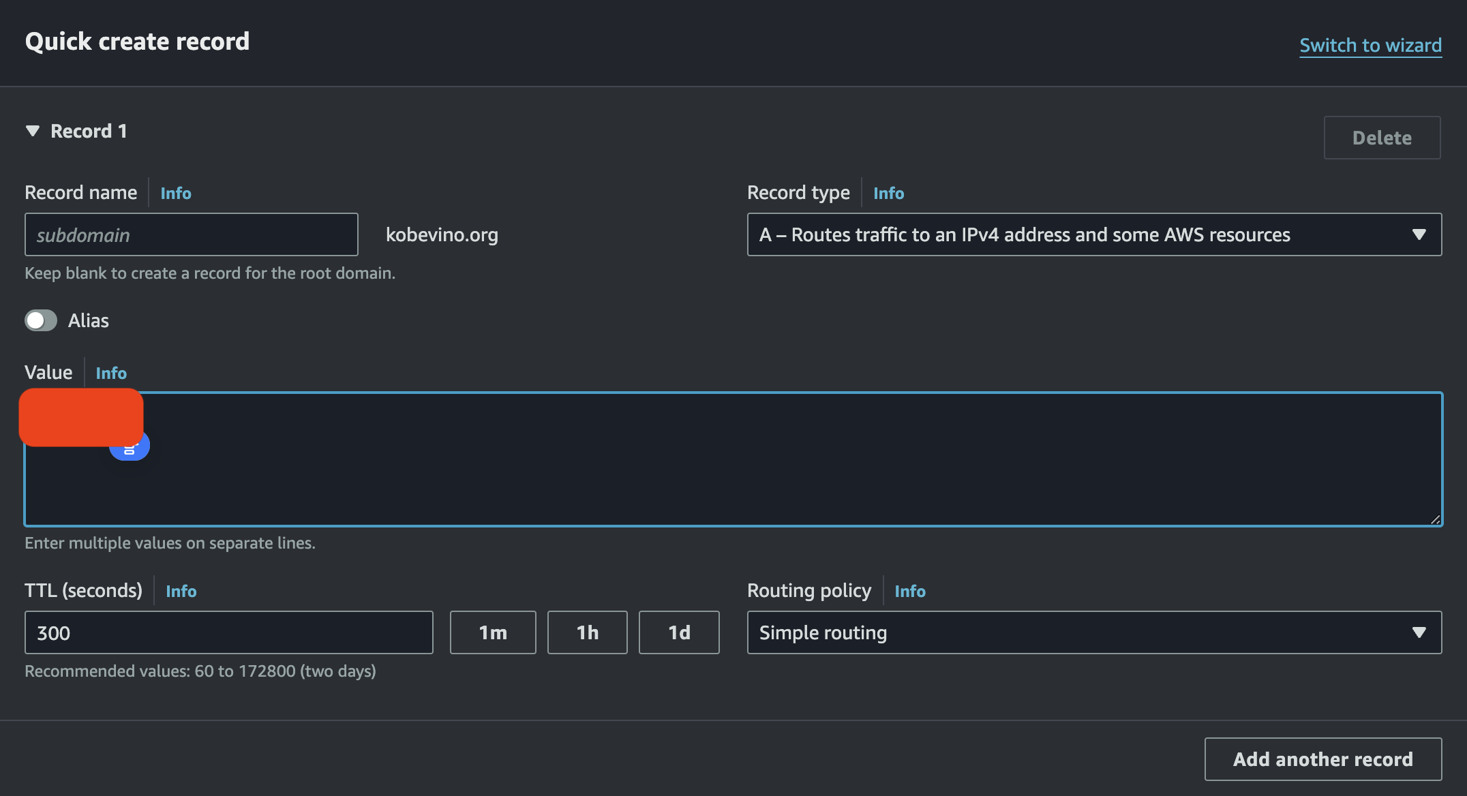Viewport: 1467px width, 796px height.
Task: Open the Value Info popup
Action: point(110,373)
